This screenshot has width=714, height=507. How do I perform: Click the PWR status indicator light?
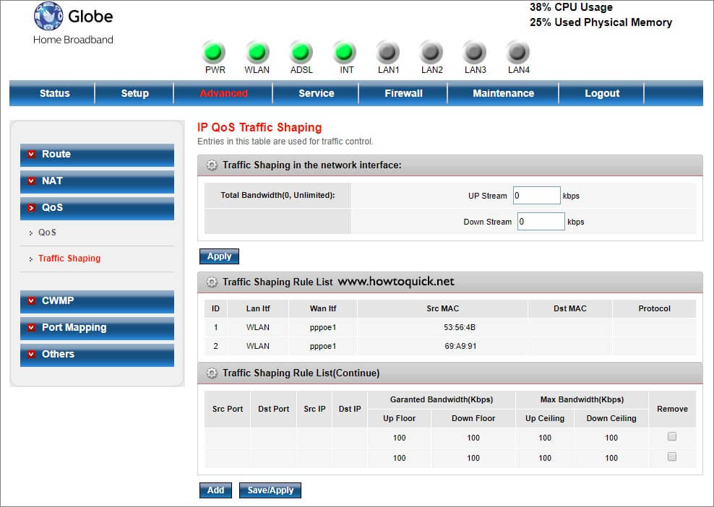[213, 52]
